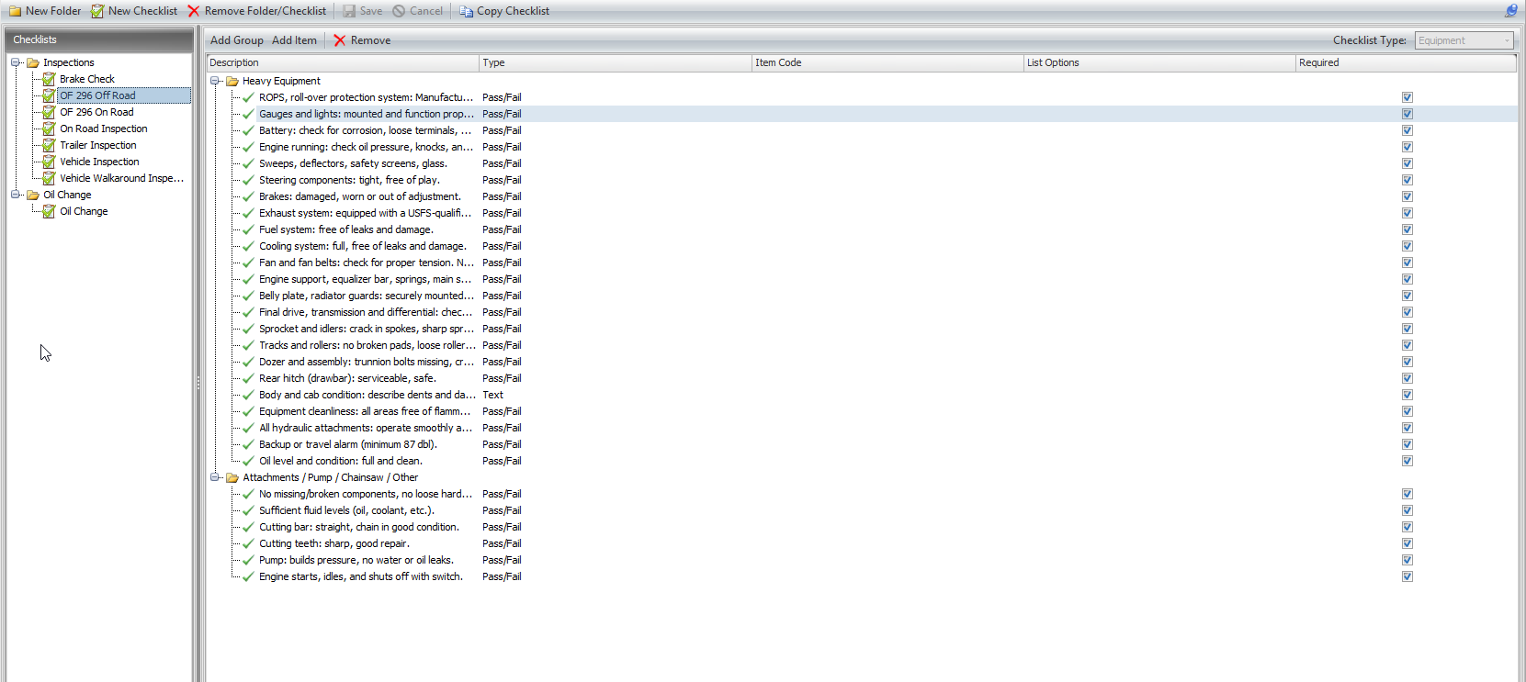
Task: Click the Add Group button
Action: tap(236, 40)
